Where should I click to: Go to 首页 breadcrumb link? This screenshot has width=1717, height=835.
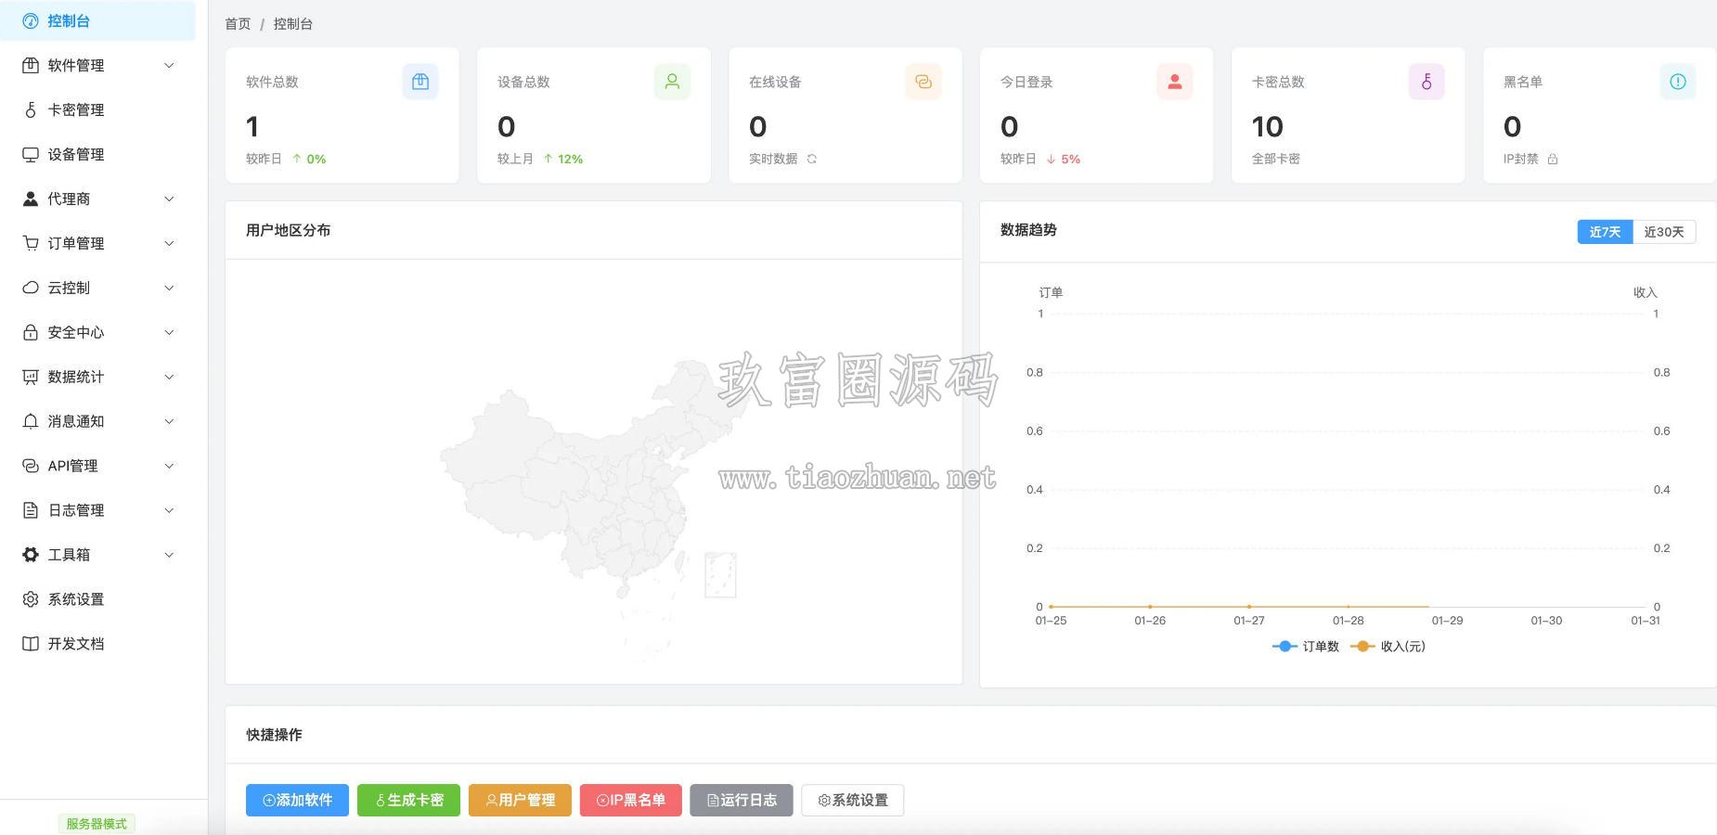pos(238,24)
